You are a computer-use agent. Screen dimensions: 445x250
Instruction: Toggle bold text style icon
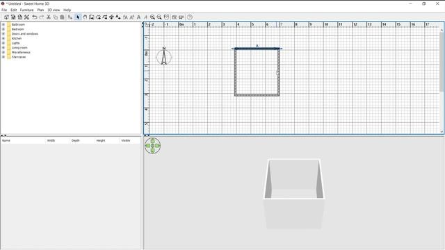pos(139,17)
